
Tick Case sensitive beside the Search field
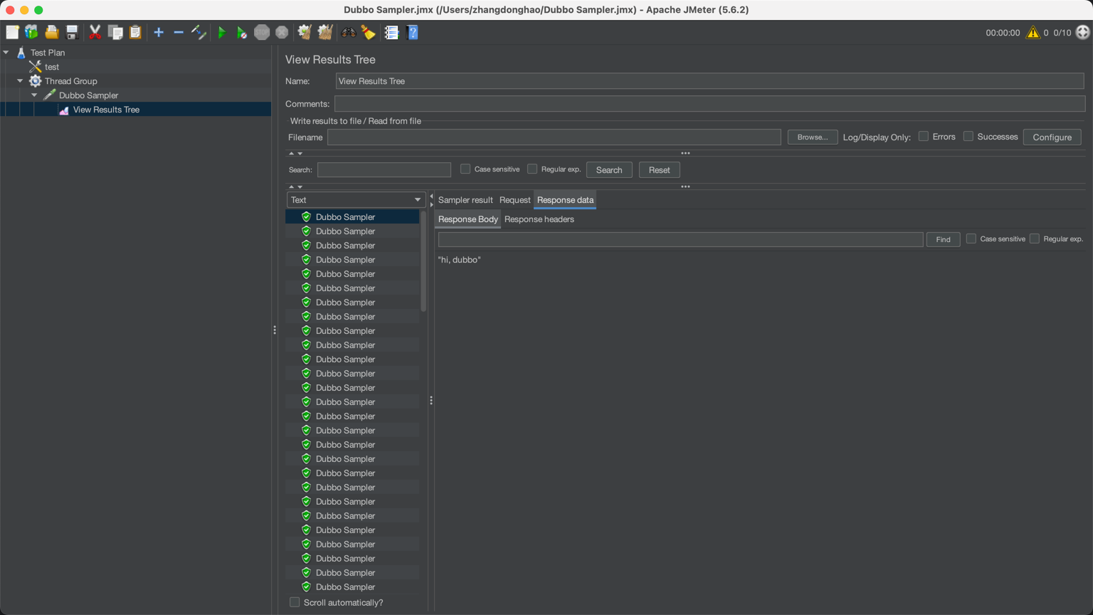pyautogui.click(x=465, y=169)
